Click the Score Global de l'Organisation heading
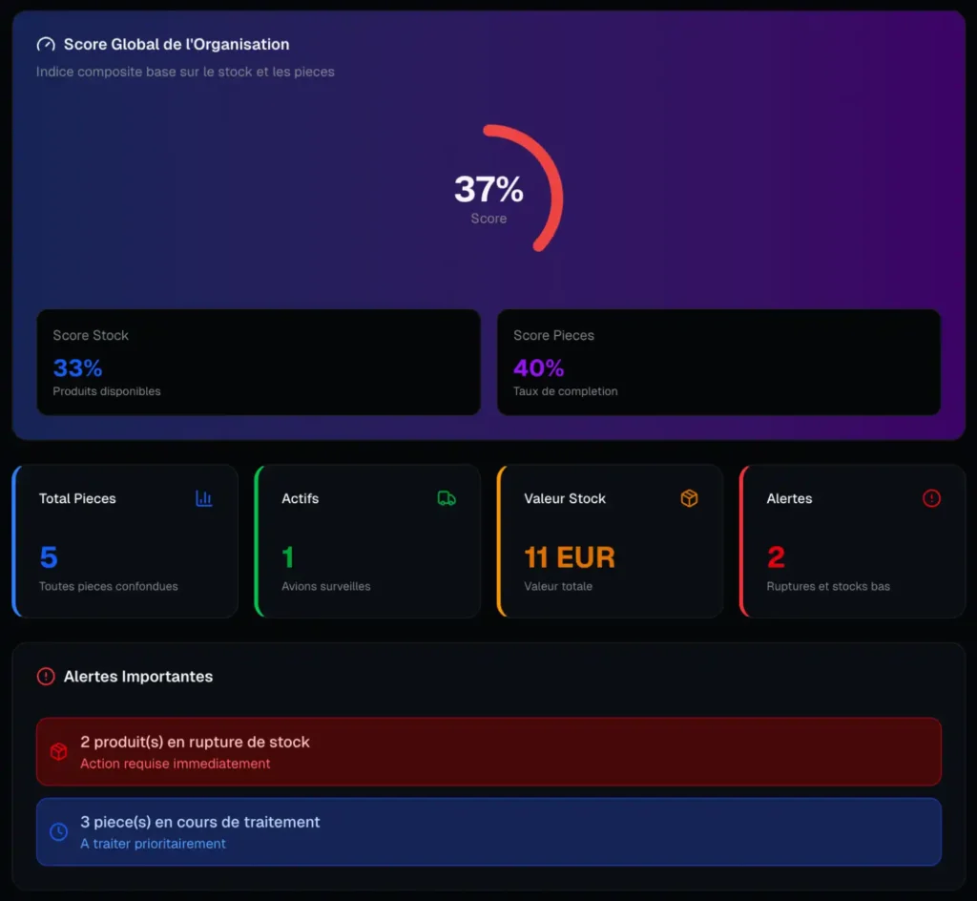Viewport: 977px width, 901px height. click(177, 45)
